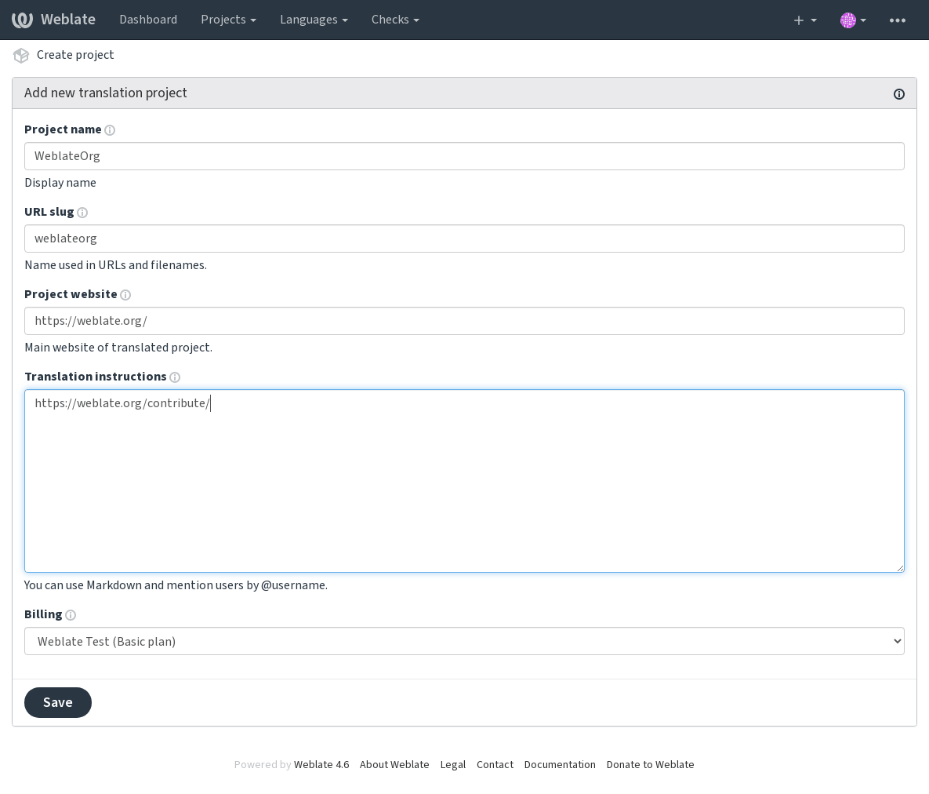
Task: Click the URL slug label
Action: [x=49, y=212]
